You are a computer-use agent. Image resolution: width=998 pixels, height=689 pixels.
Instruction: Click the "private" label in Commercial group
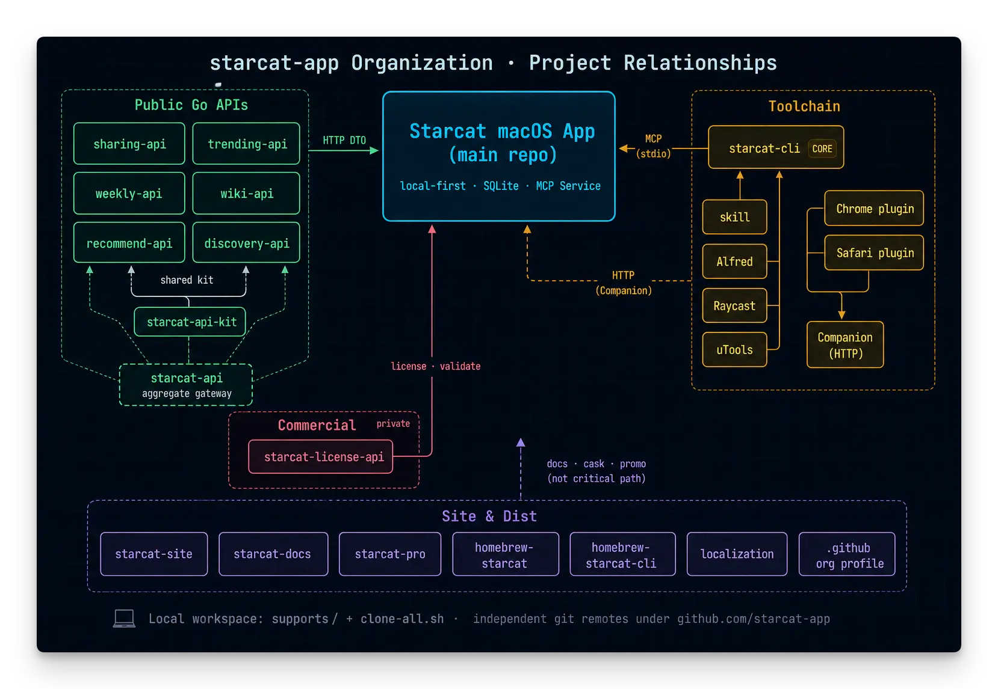point(393,424)
